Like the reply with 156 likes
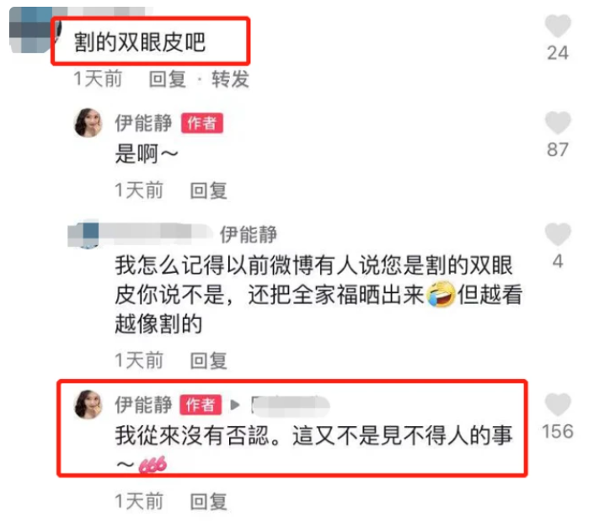 click(558, 404)
